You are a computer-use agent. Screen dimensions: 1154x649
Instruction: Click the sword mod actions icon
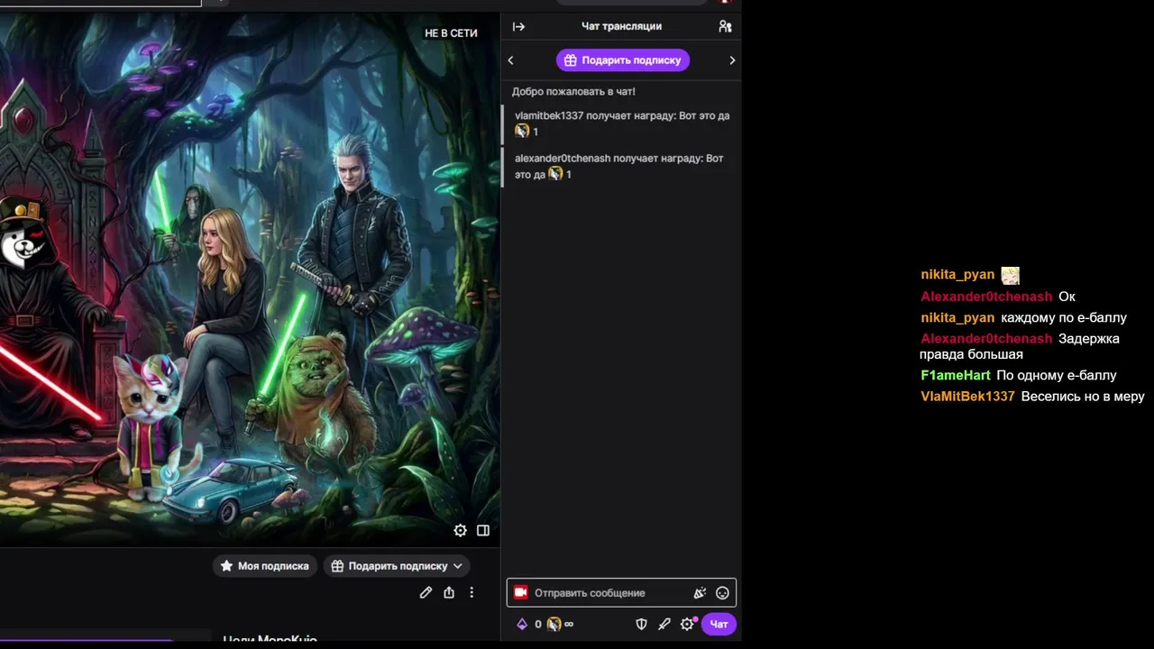point(664,624)
